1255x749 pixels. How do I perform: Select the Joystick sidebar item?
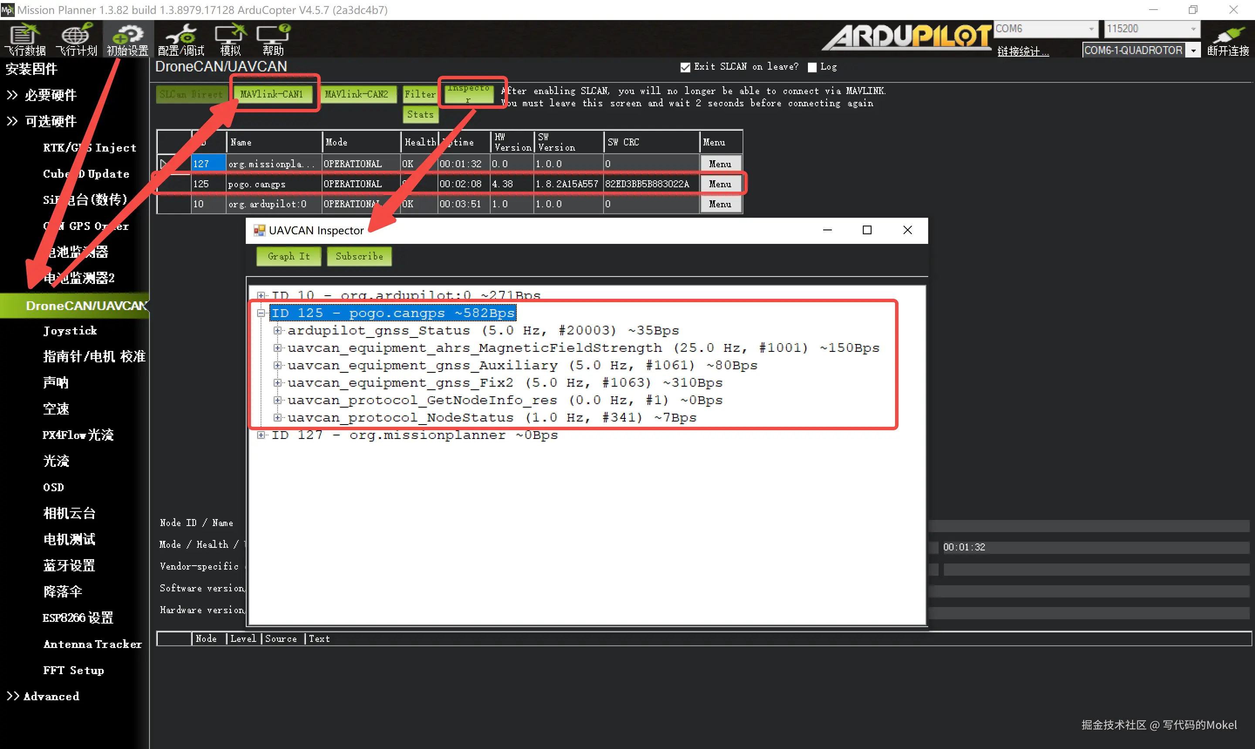click(x=70, y=331)
